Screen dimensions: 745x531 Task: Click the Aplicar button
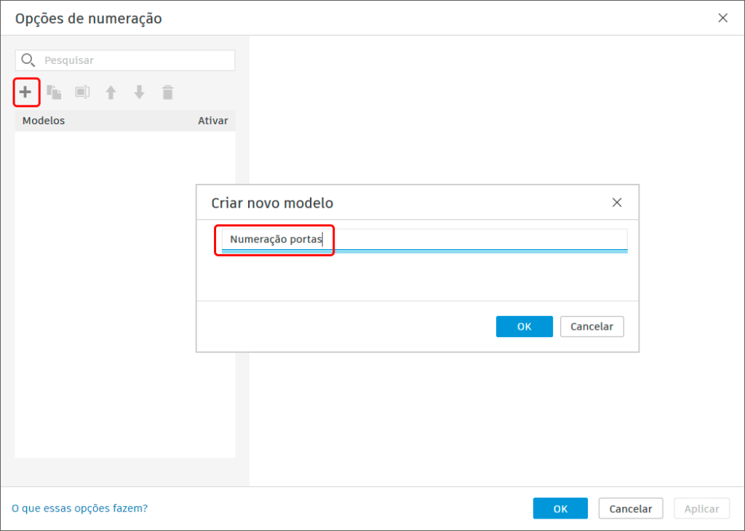click(701, 508)
